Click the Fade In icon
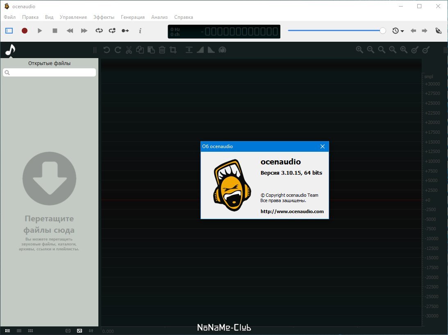Screen dimensions: 448x335 (x=200, y=50)
